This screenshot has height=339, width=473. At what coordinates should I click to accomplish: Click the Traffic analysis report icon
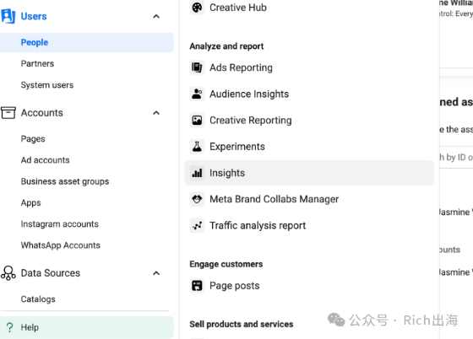coord(197,225)
